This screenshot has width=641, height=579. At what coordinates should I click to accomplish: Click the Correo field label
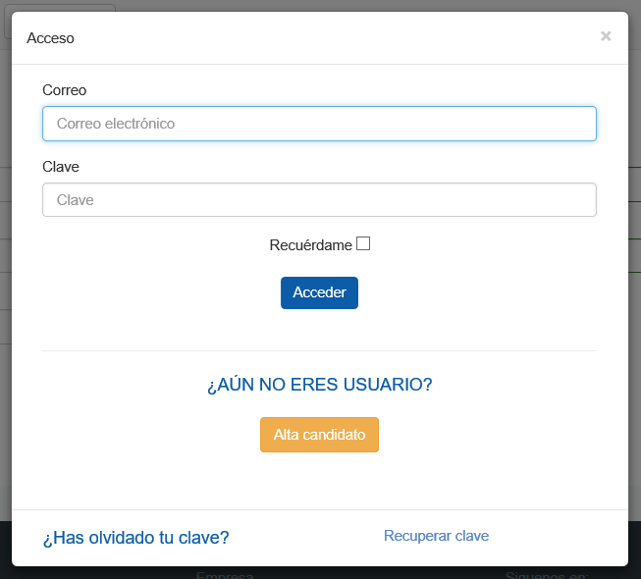coord(65,90)
